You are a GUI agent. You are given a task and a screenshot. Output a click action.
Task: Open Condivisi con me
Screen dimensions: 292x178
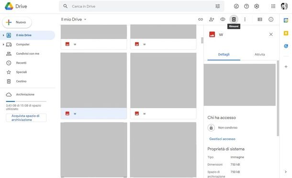(28, 54)
